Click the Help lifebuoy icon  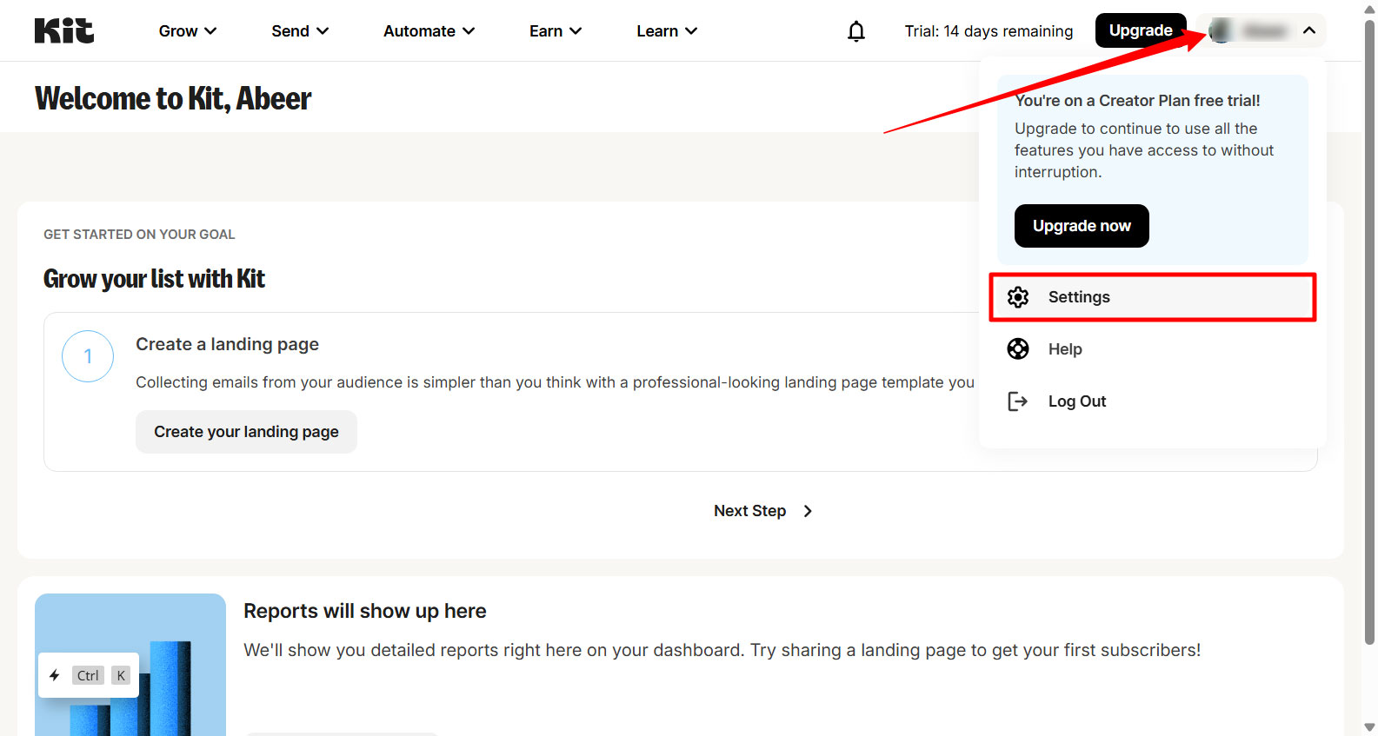(x=1018, y=349)
